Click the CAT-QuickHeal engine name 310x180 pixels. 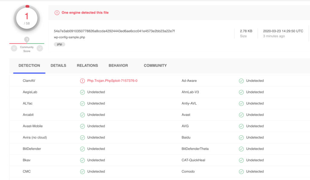coord(193,160)
